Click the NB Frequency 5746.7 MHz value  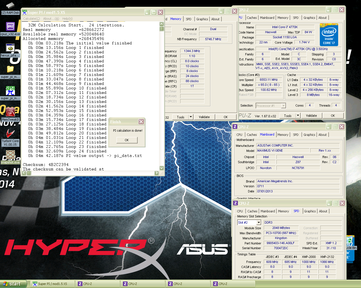coord(213,39)
